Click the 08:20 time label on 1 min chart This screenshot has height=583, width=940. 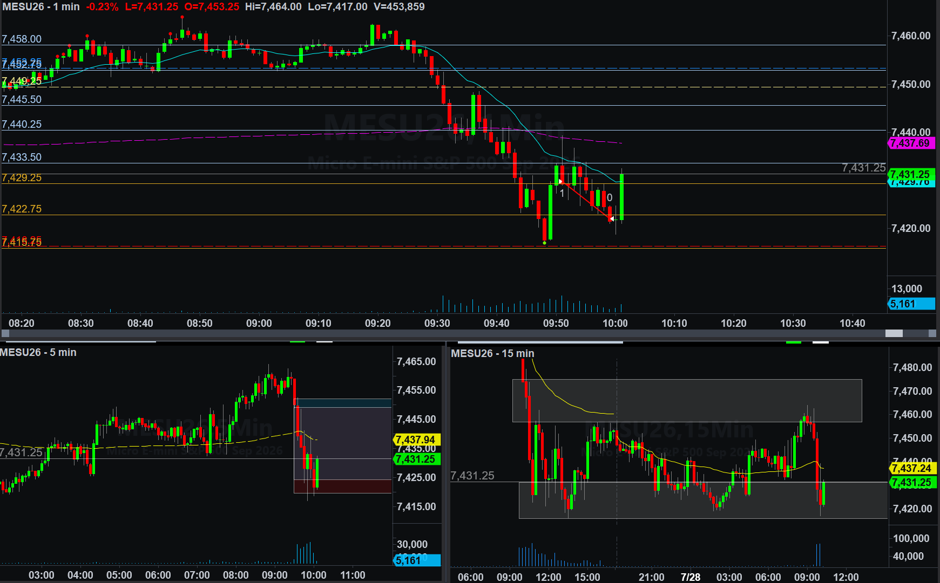click(x=22, y=323)
